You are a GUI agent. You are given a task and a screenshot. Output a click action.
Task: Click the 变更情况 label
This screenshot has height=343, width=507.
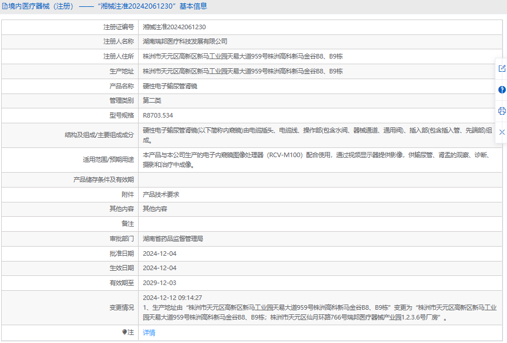pyautogui.click(x=121, y=307)
